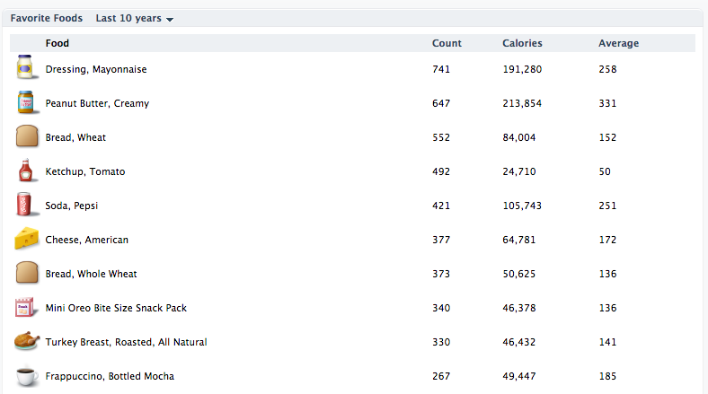The width and height of the screenshot is (708, 394).
Task: Click calories value 84,004
Action: pos(519,137)
